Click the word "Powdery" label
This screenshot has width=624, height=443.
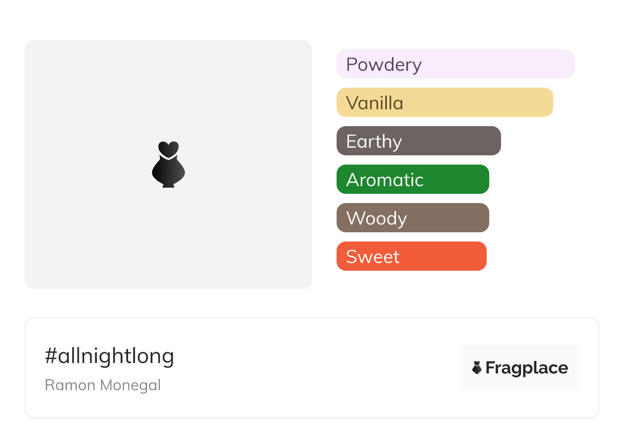[384, 65]
